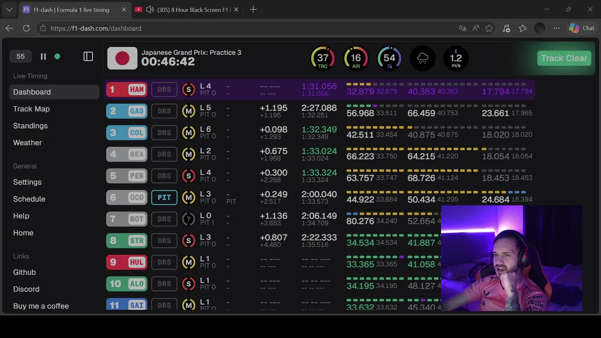Select ALO driver badge in position 10
This screenshot has width=601, height=338.
[x=127, y=284]
